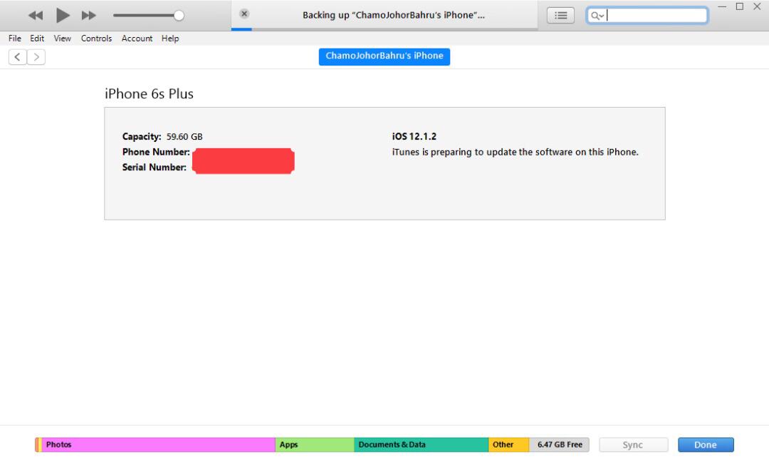The width and height of the screenshot is (769, 464).
Task: Open the Controls menu
Action: coord(96,38)
